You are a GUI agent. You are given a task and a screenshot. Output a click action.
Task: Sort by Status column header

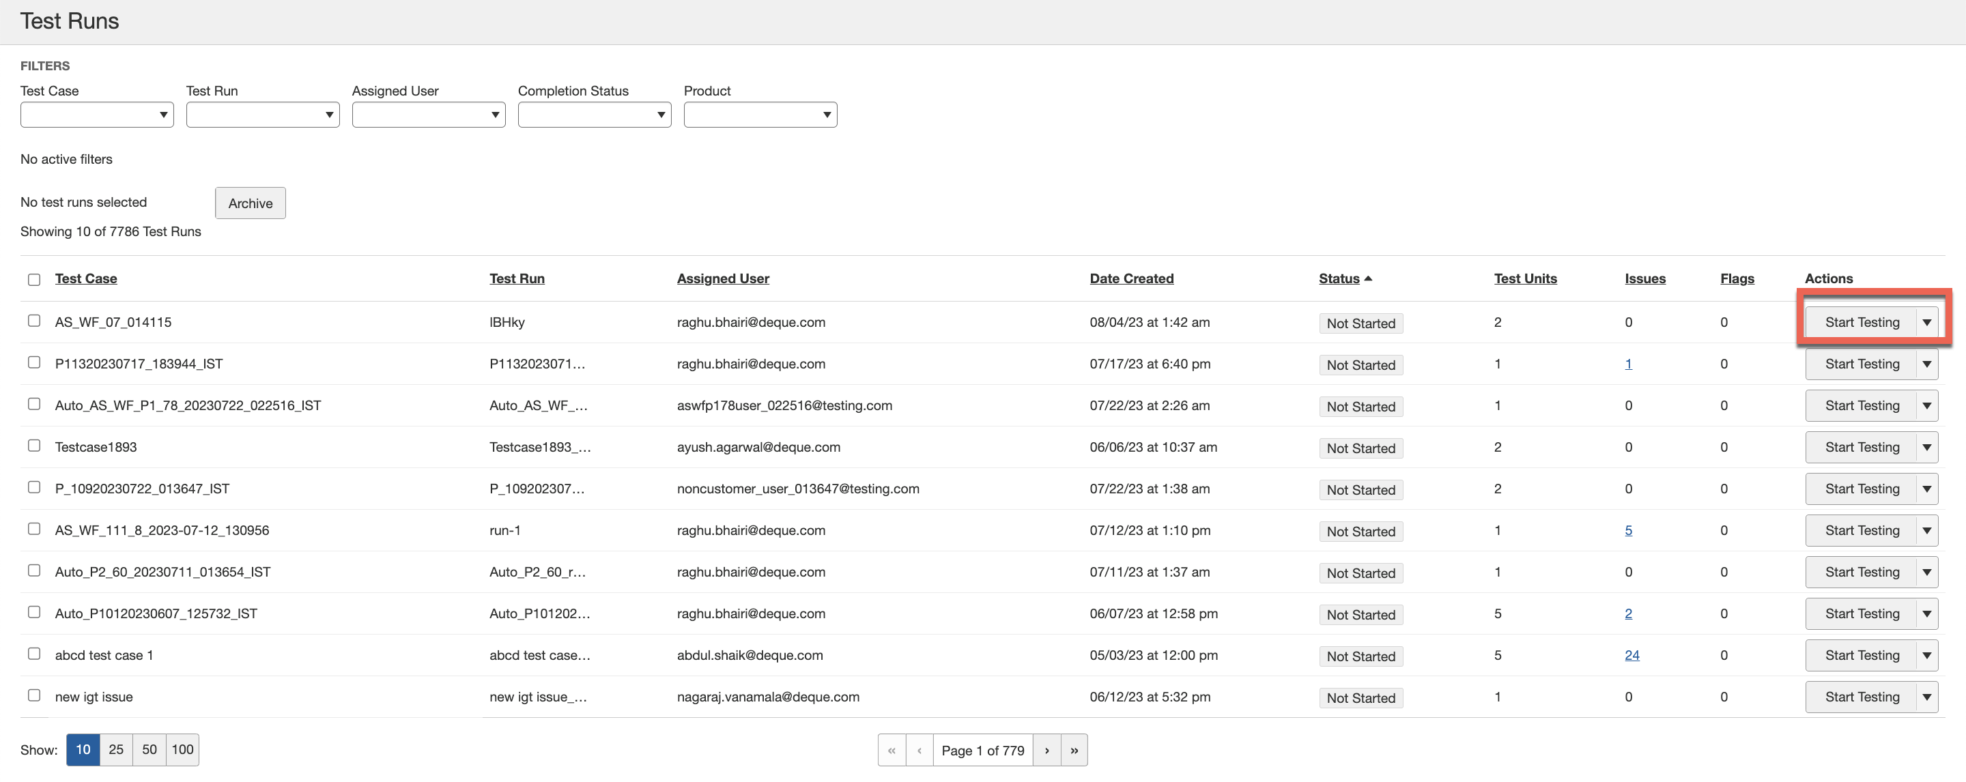(x=1339, y=278)
